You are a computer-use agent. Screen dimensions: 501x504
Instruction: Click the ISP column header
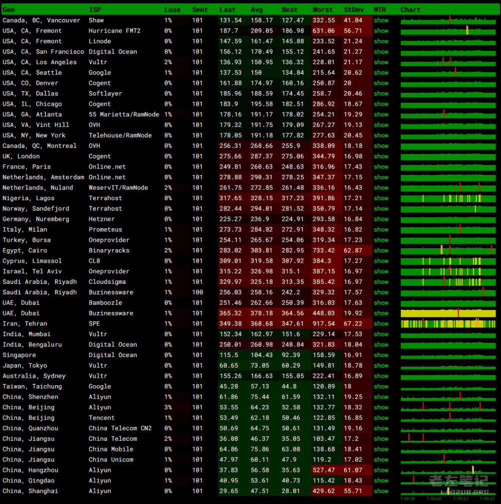point(95,10)
